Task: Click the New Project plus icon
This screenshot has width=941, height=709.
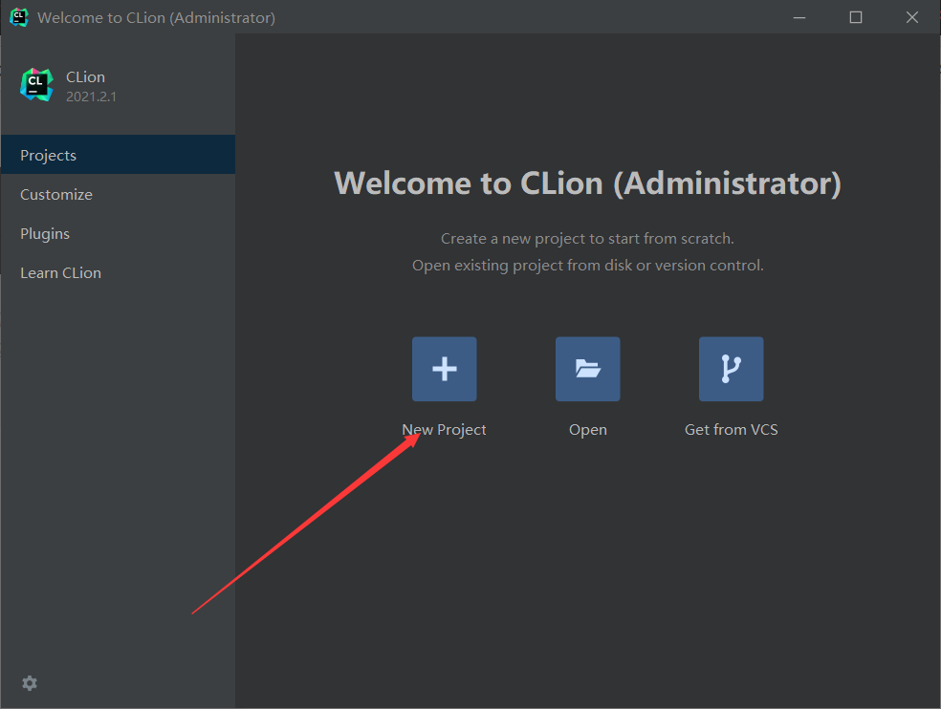Action: click(x=444, y=369)
